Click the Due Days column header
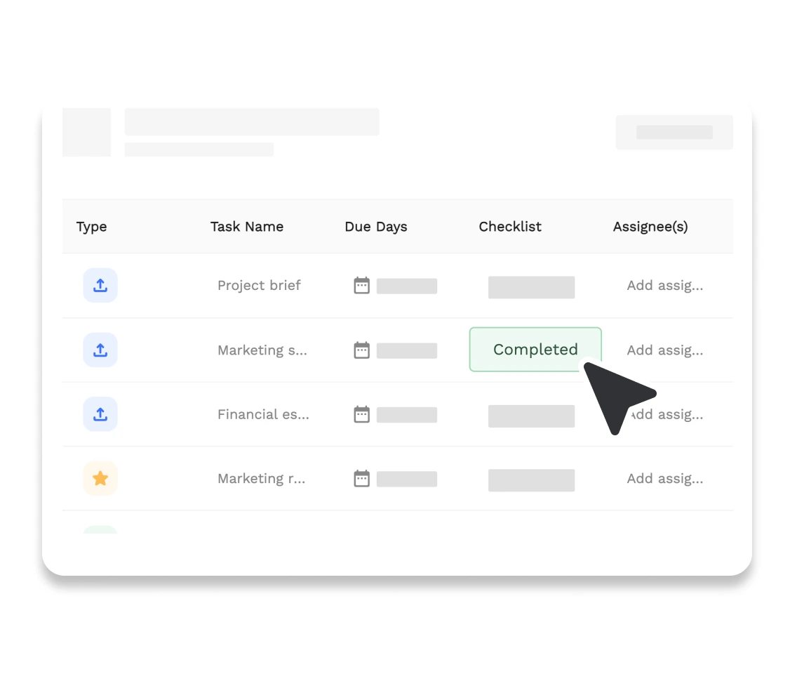Viewport: 797px width, 674px height. (376, 227)
